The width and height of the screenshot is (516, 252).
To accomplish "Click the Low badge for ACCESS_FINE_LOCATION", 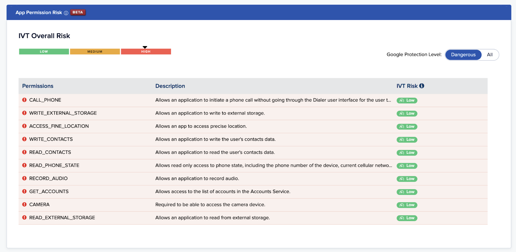I will 407,126.
